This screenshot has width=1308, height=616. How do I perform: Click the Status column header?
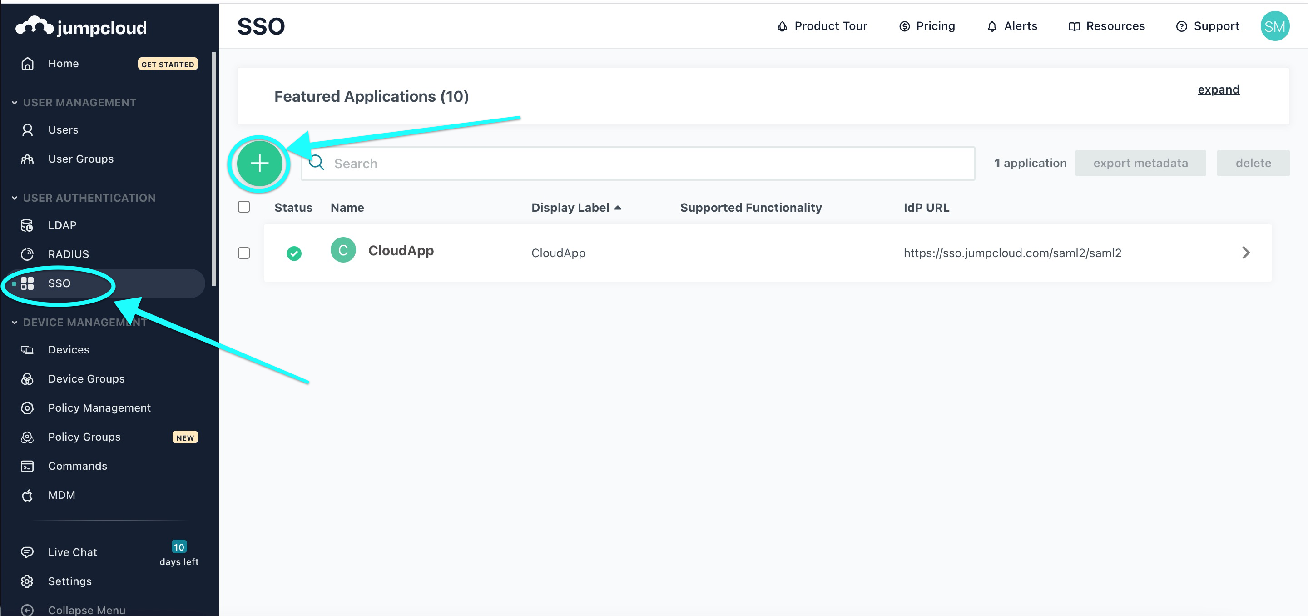(293, 208)
